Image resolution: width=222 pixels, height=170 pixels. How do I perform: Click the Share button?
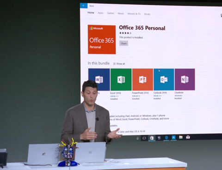click(123, 43)
